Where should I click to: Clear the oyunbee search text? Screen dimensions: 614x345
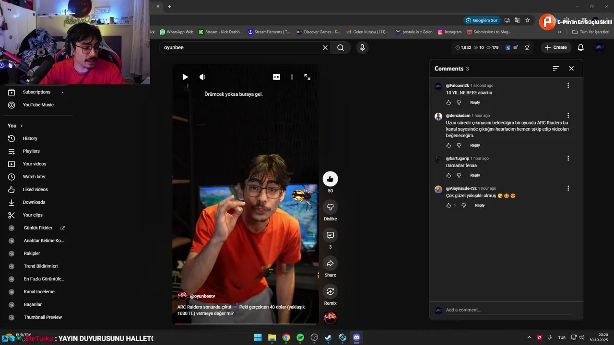(325, 47)
